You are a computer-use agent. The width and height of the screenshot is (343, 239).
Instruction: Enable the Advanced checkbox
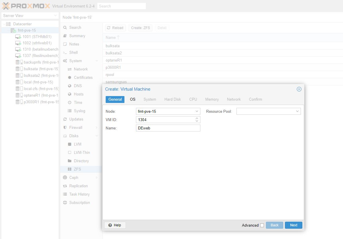pos(262,225)
